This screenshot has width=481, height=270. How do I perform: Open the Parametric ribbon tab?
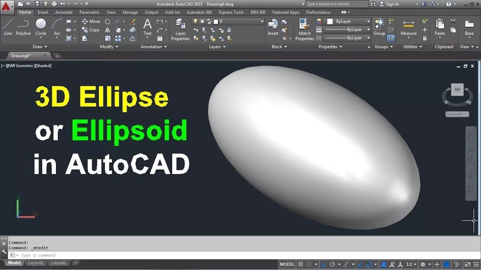click(x=89, y=12)
